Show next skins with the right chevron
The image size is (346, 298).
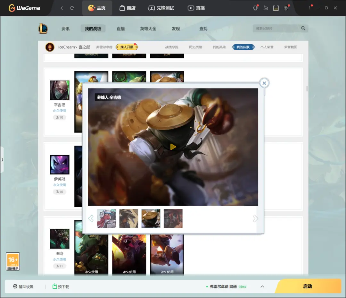pyautogui.click(x=255, y=218)
